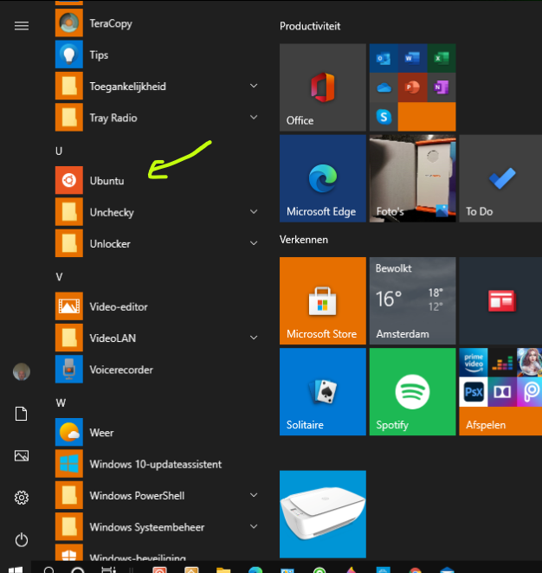Screen dimensions: 542x573
Task: Expand the Windows PowerShell folder
Action: [x=254, y=496]
